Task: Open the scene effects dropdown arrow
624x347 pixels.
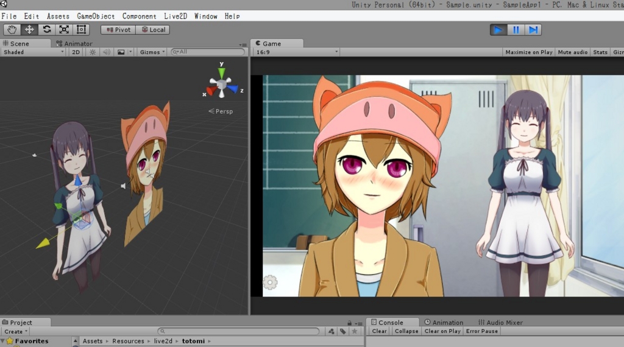Action: [x=130, y=52]
